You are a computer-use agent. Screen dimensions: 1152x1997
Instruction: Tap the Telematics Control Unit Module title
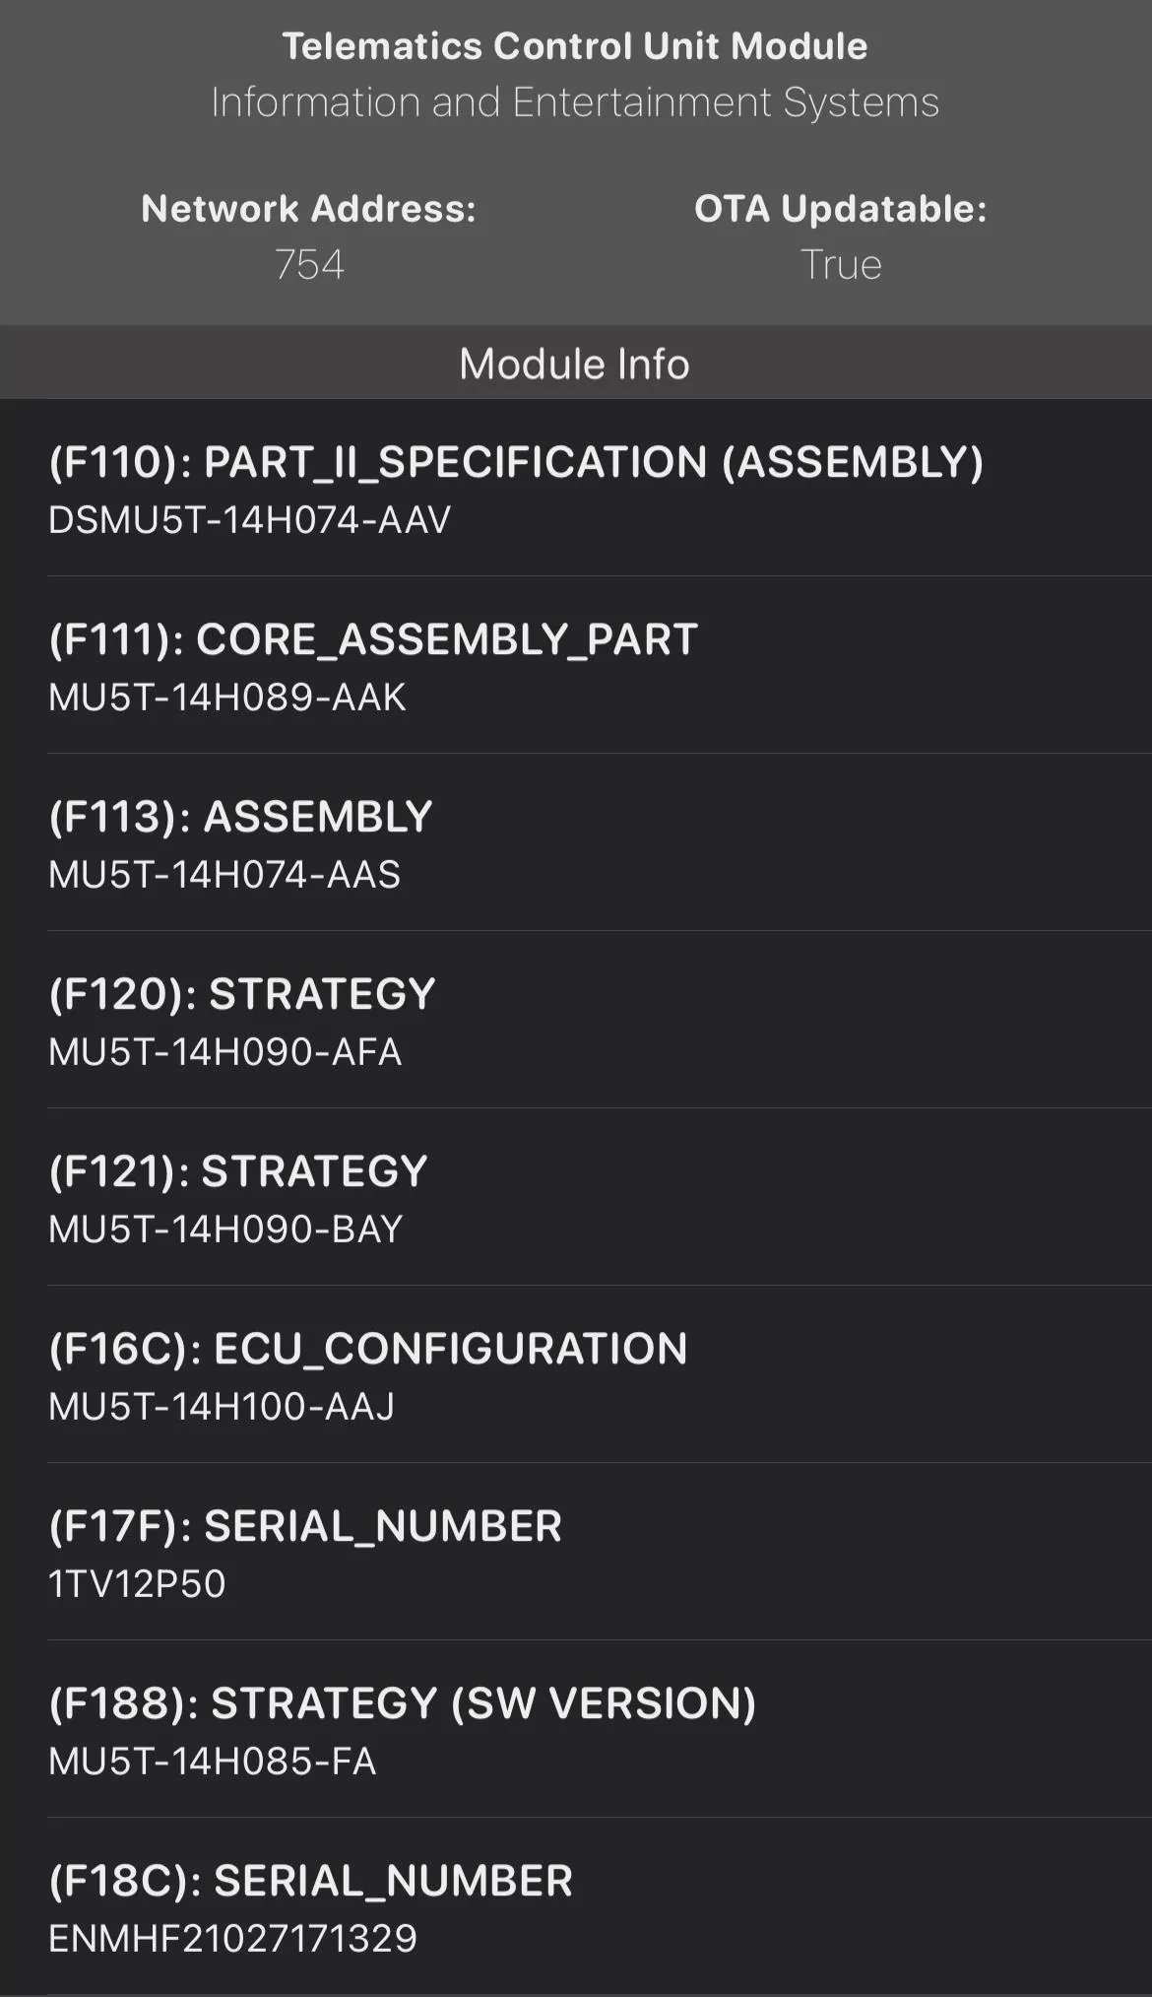click(x=575, y=46)
